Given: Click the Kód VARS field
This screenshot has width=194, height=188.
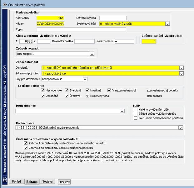Looking at the screenshot, I should click(50, 18).
